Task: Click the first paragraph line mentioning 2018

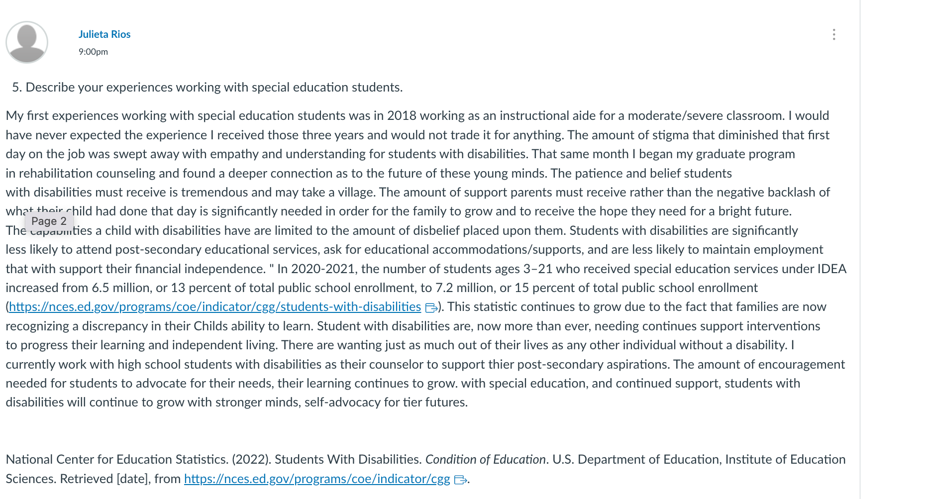Action: [x=417, y=116]
